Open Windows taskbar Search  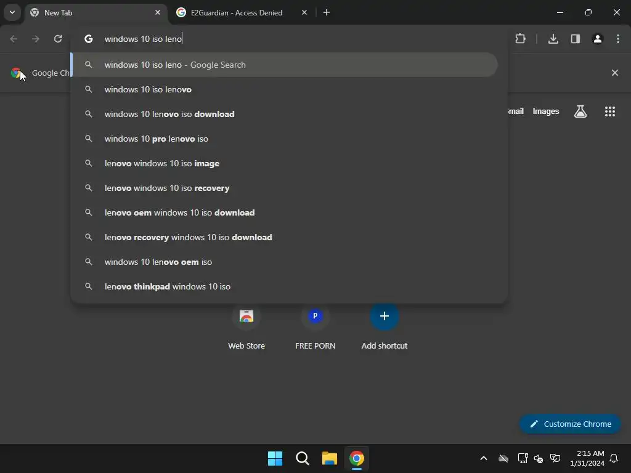(302, 458)
